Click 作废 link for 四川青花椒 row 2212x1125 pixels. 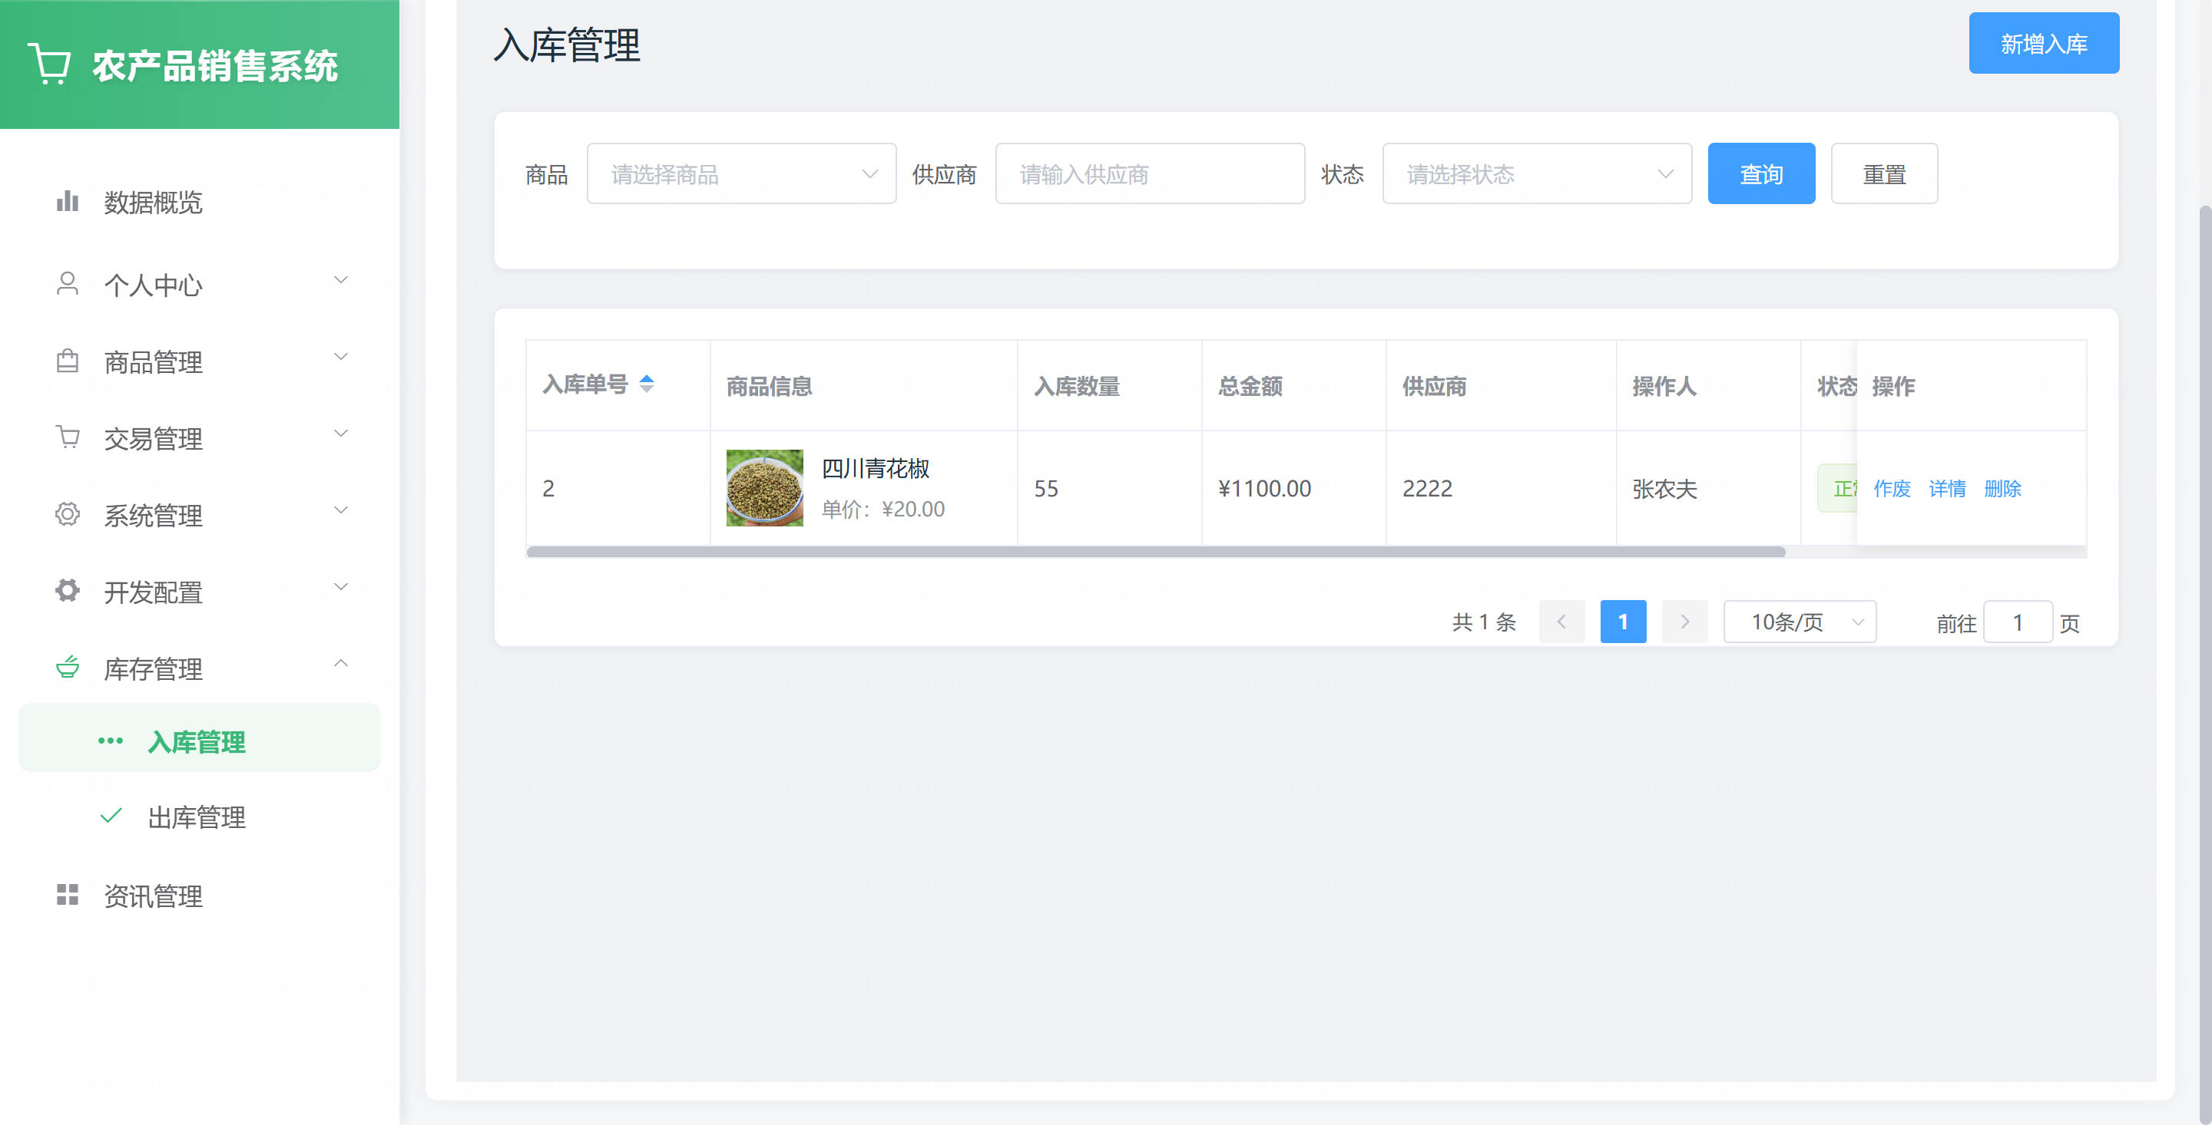(1892, 488)
